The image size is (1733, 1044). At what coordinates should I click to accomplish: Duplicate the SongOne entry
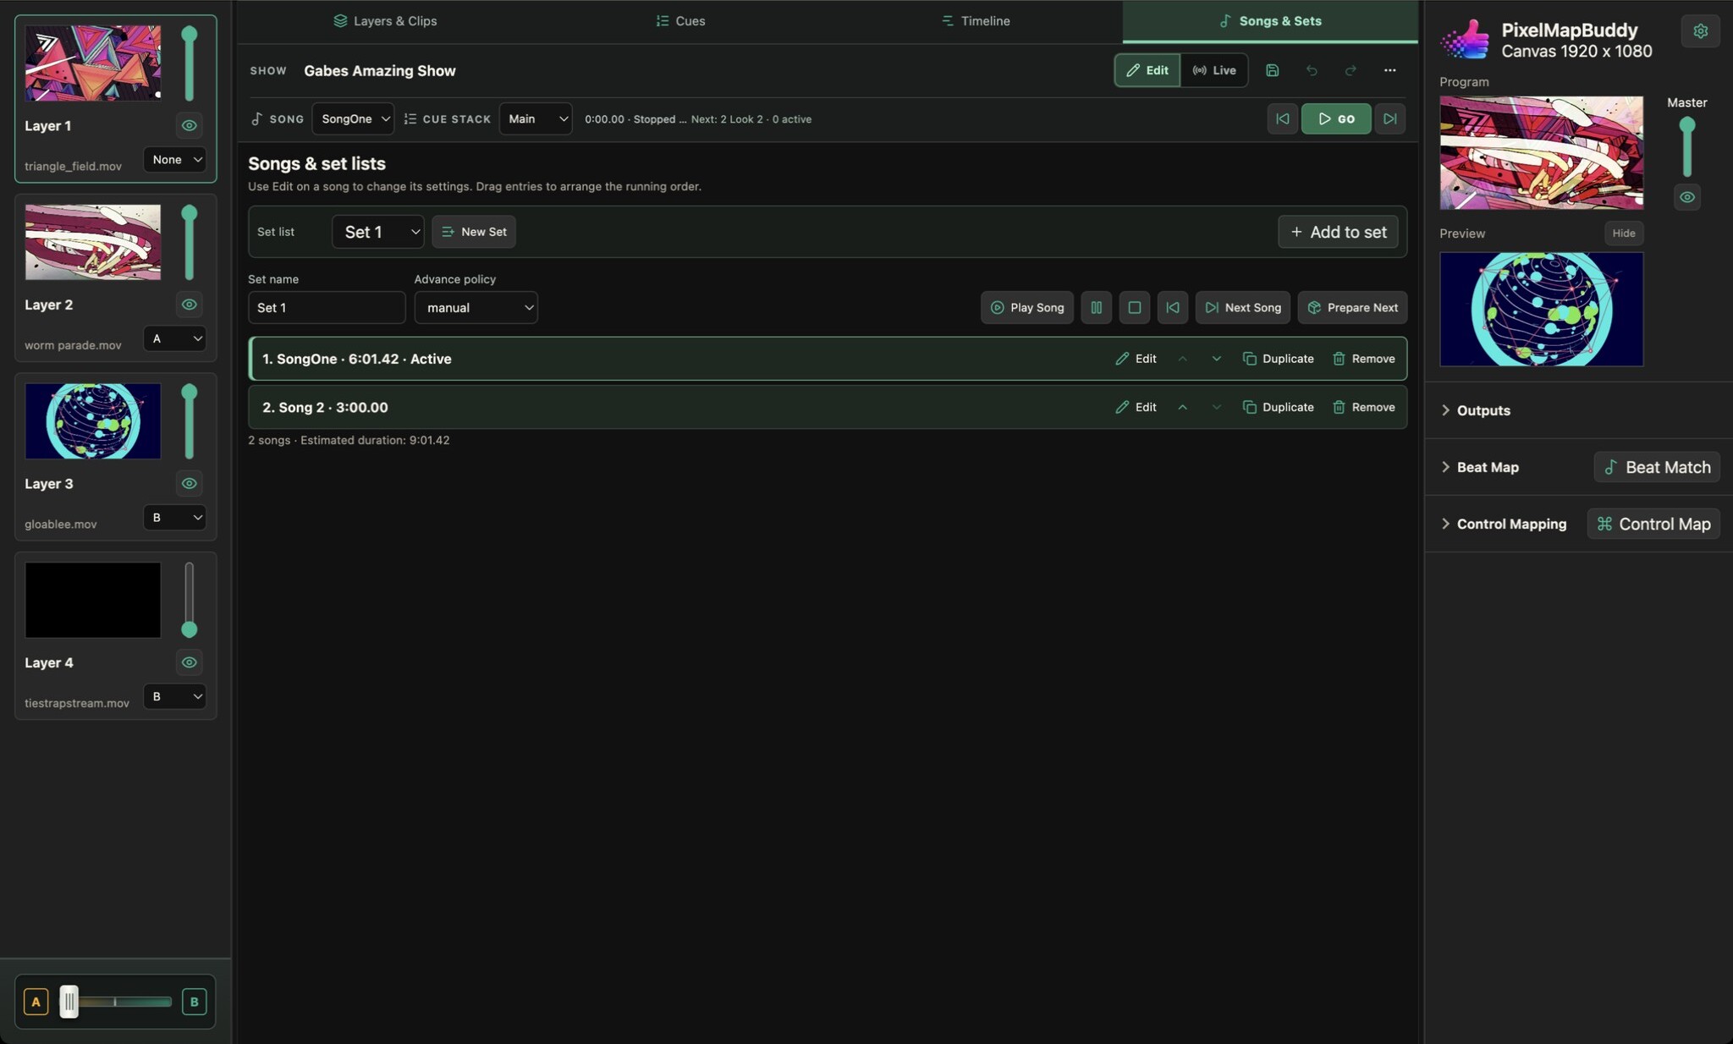click(x=1278, y=359)
